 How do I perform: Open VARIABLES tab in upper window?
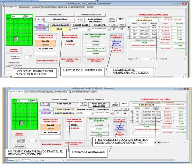[x=36, y=7]
